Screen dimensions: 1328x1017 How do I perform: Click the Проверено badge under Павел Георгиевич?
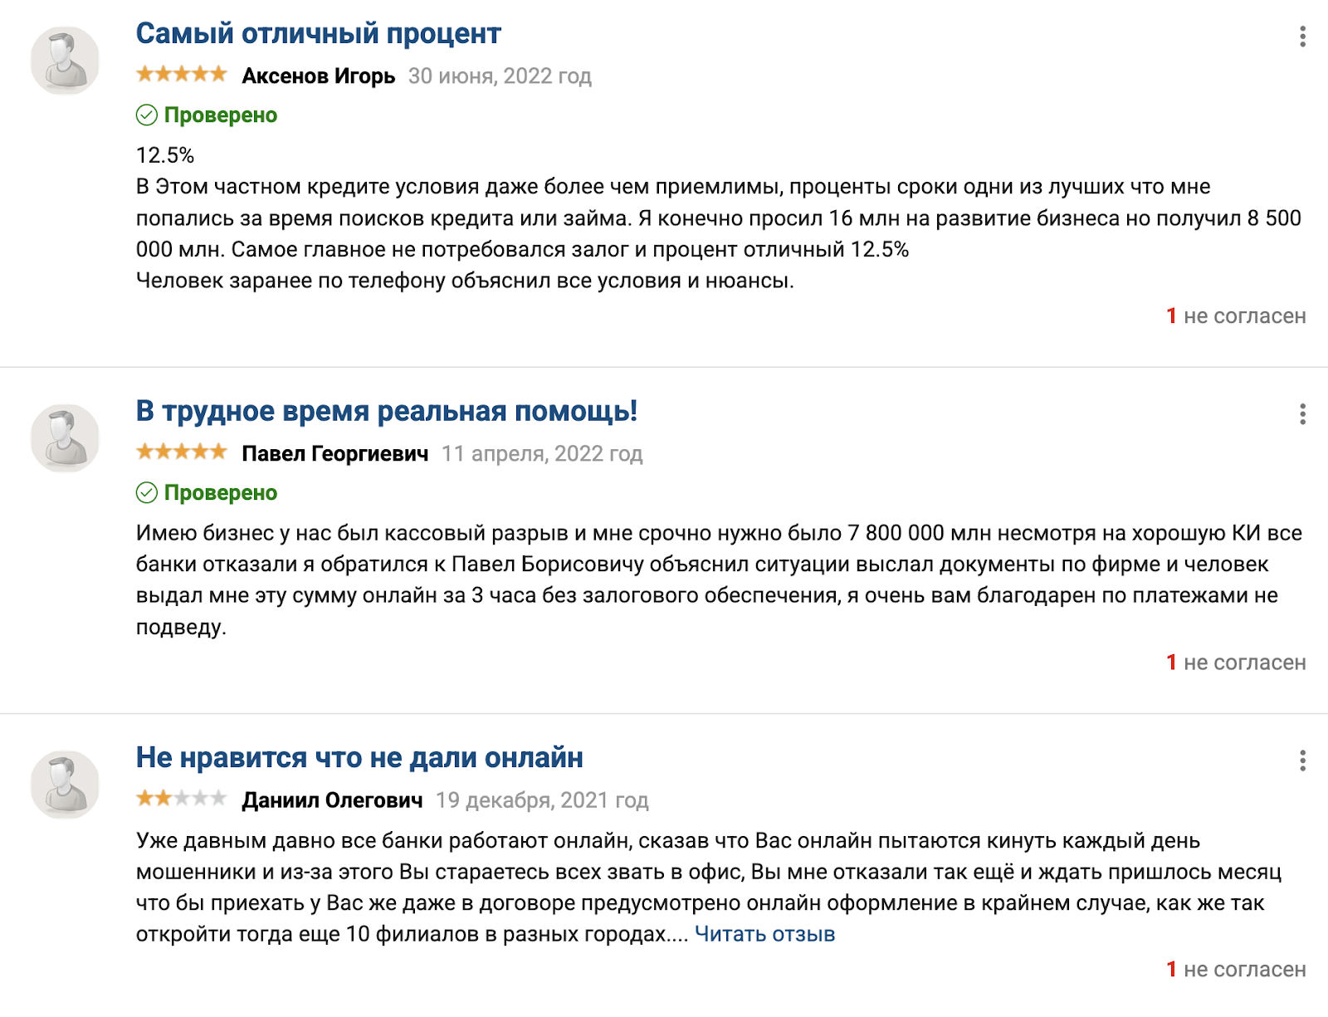(x=207, y=492)
